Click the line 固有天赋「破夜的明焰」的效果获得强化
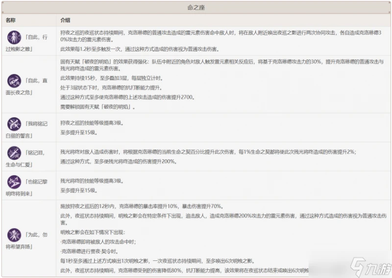 tap(222, 65)
